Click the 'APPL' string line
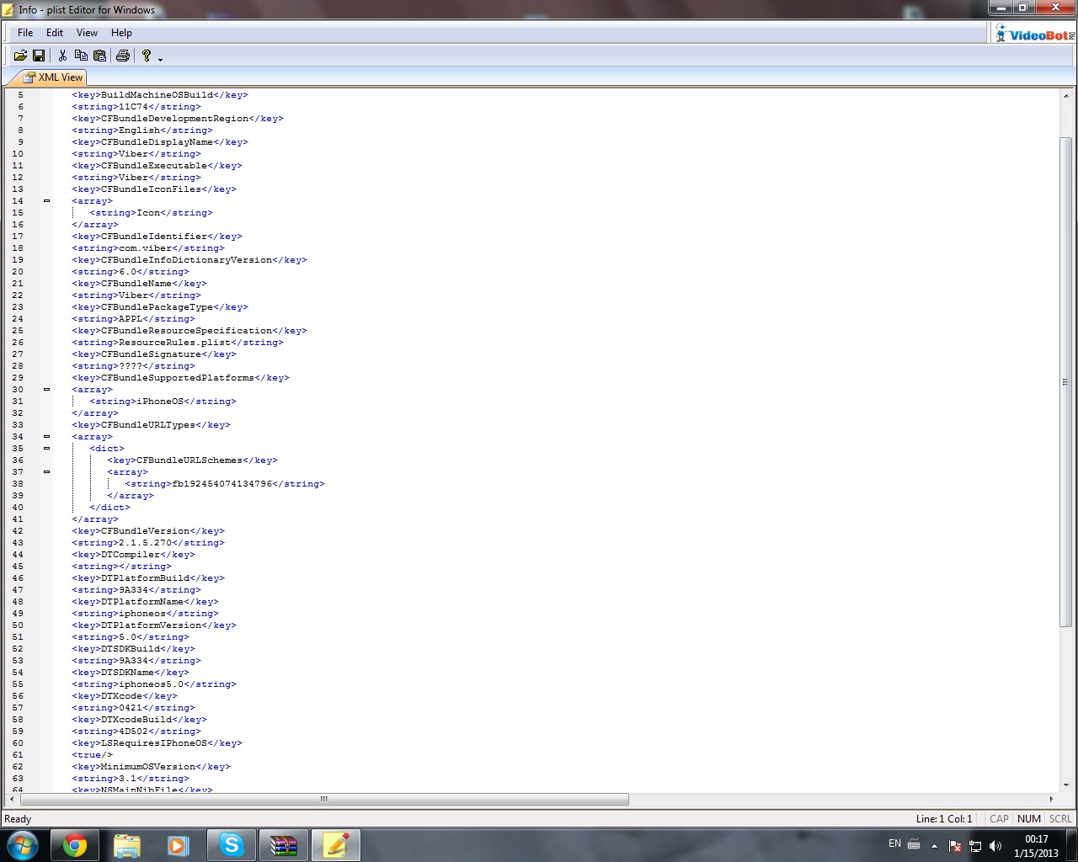 tap(133, 319)
